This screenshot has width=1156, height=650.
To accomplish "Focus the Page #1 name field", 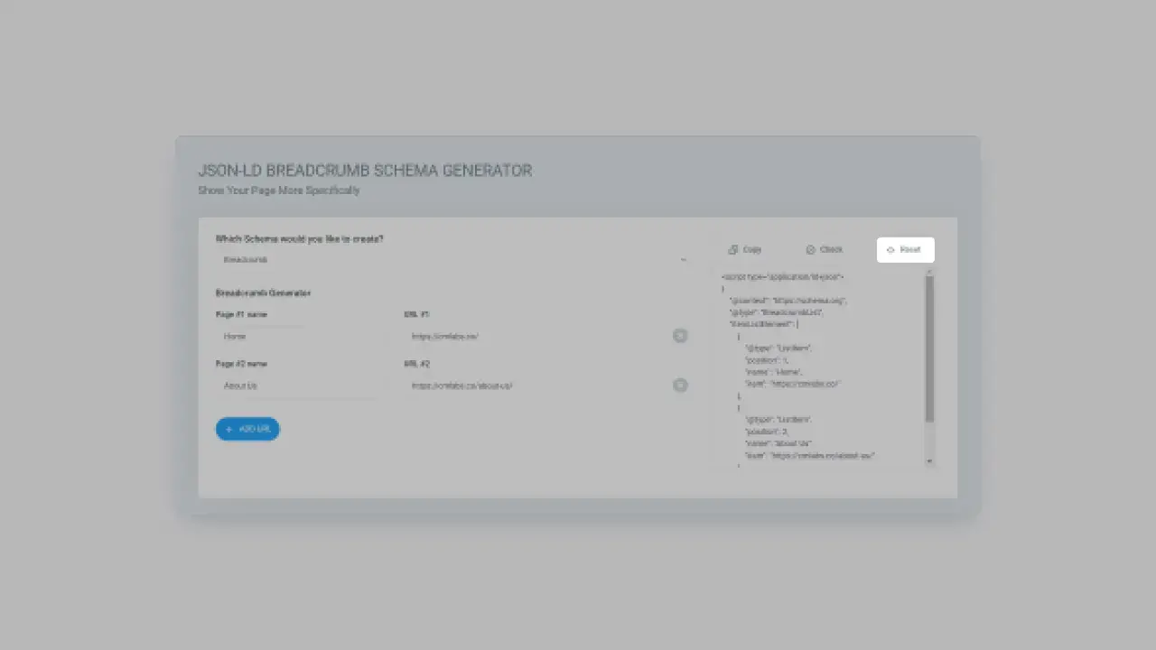I will tap(298, 337).
